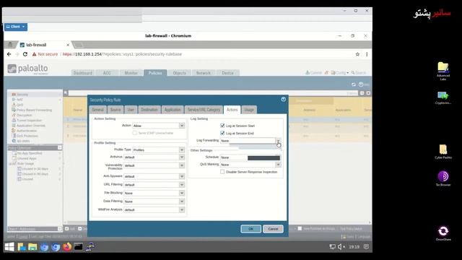Open File Explorer from taskbar
Image resolution: width=462 pixels, height=260 pixels.
(32, 247)
